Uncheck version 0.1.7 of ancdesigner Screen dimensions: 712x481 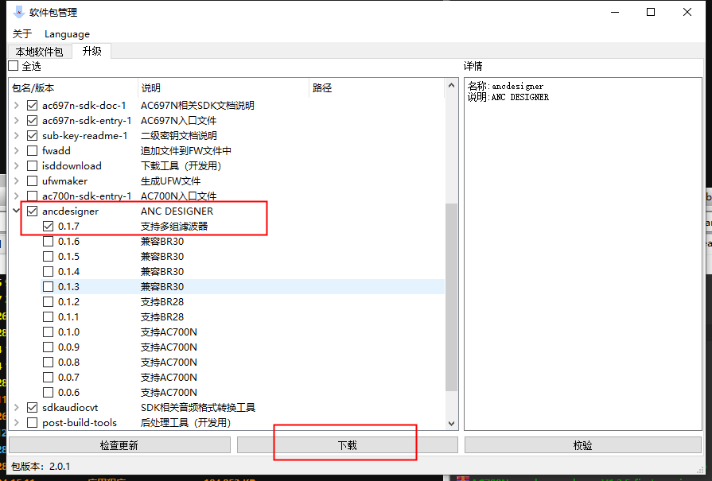click(x=49, y=226)
